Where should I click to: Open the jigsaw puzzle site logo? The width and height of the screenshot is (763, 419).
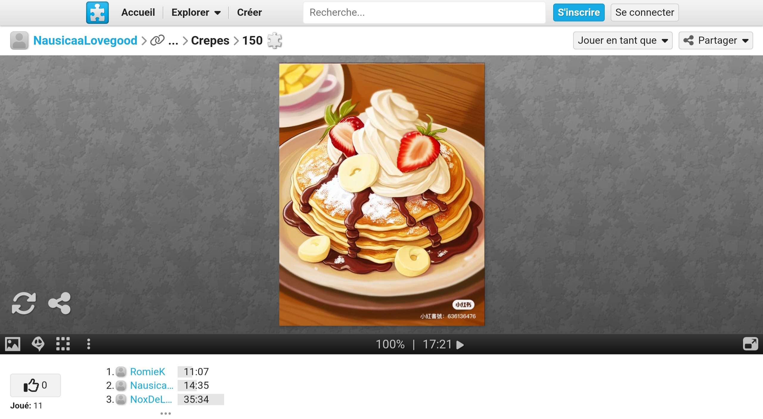(x=97, y=12)
